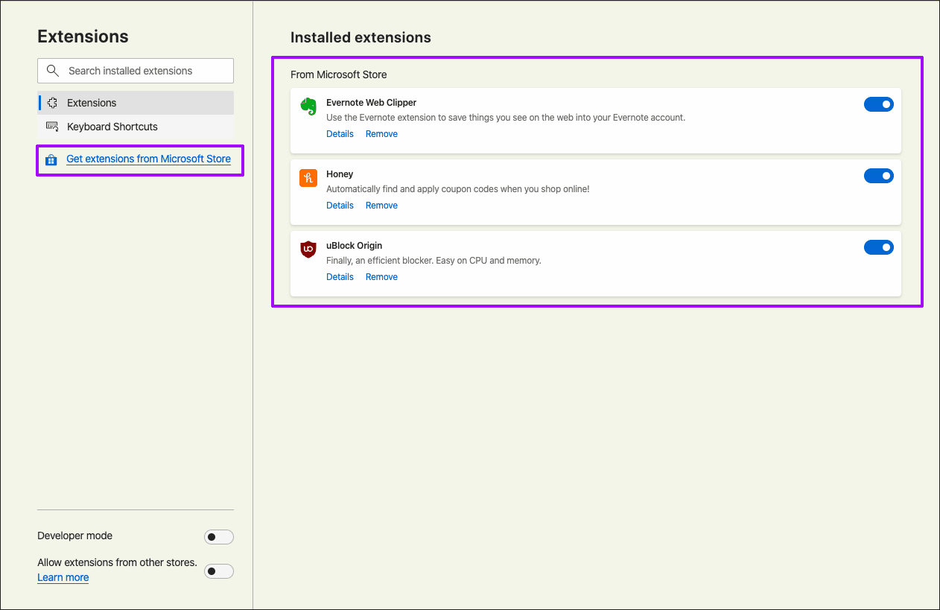Click the uBlock Origin title text
The height and width of the screenshot is (610, 940).
(354, 246)
